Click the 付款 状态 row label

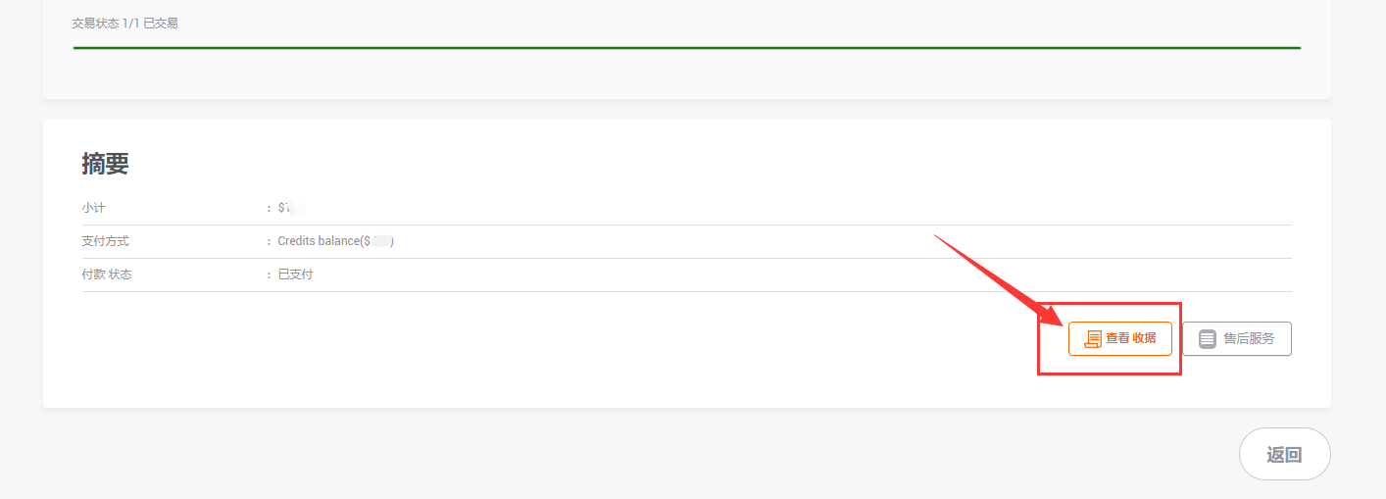(107, 274)
